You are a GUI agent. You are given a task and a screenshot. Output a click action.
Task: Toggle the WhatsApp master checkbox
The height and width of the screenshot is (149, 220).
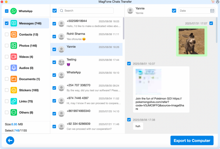(6, 11)
